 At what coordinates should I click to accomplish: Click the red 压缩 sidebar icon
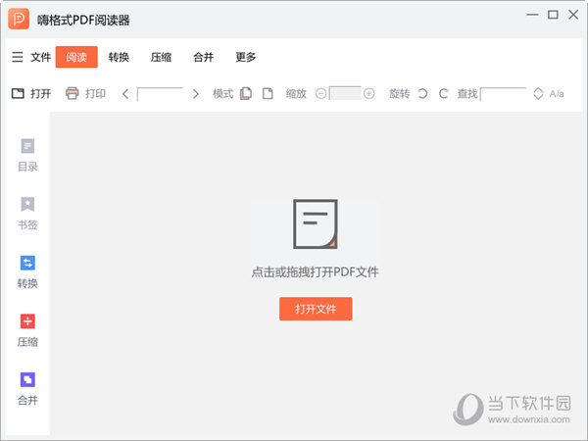[27, 321]
